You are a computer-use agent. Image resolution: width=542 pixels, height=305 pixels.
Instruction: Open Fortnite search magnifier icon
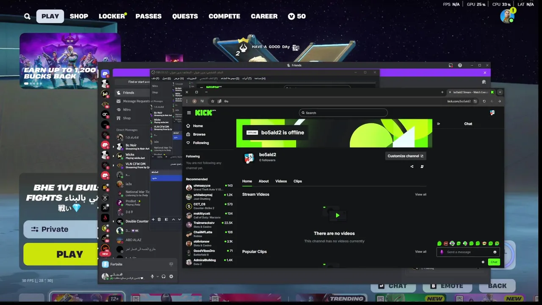tap(27, 16)
